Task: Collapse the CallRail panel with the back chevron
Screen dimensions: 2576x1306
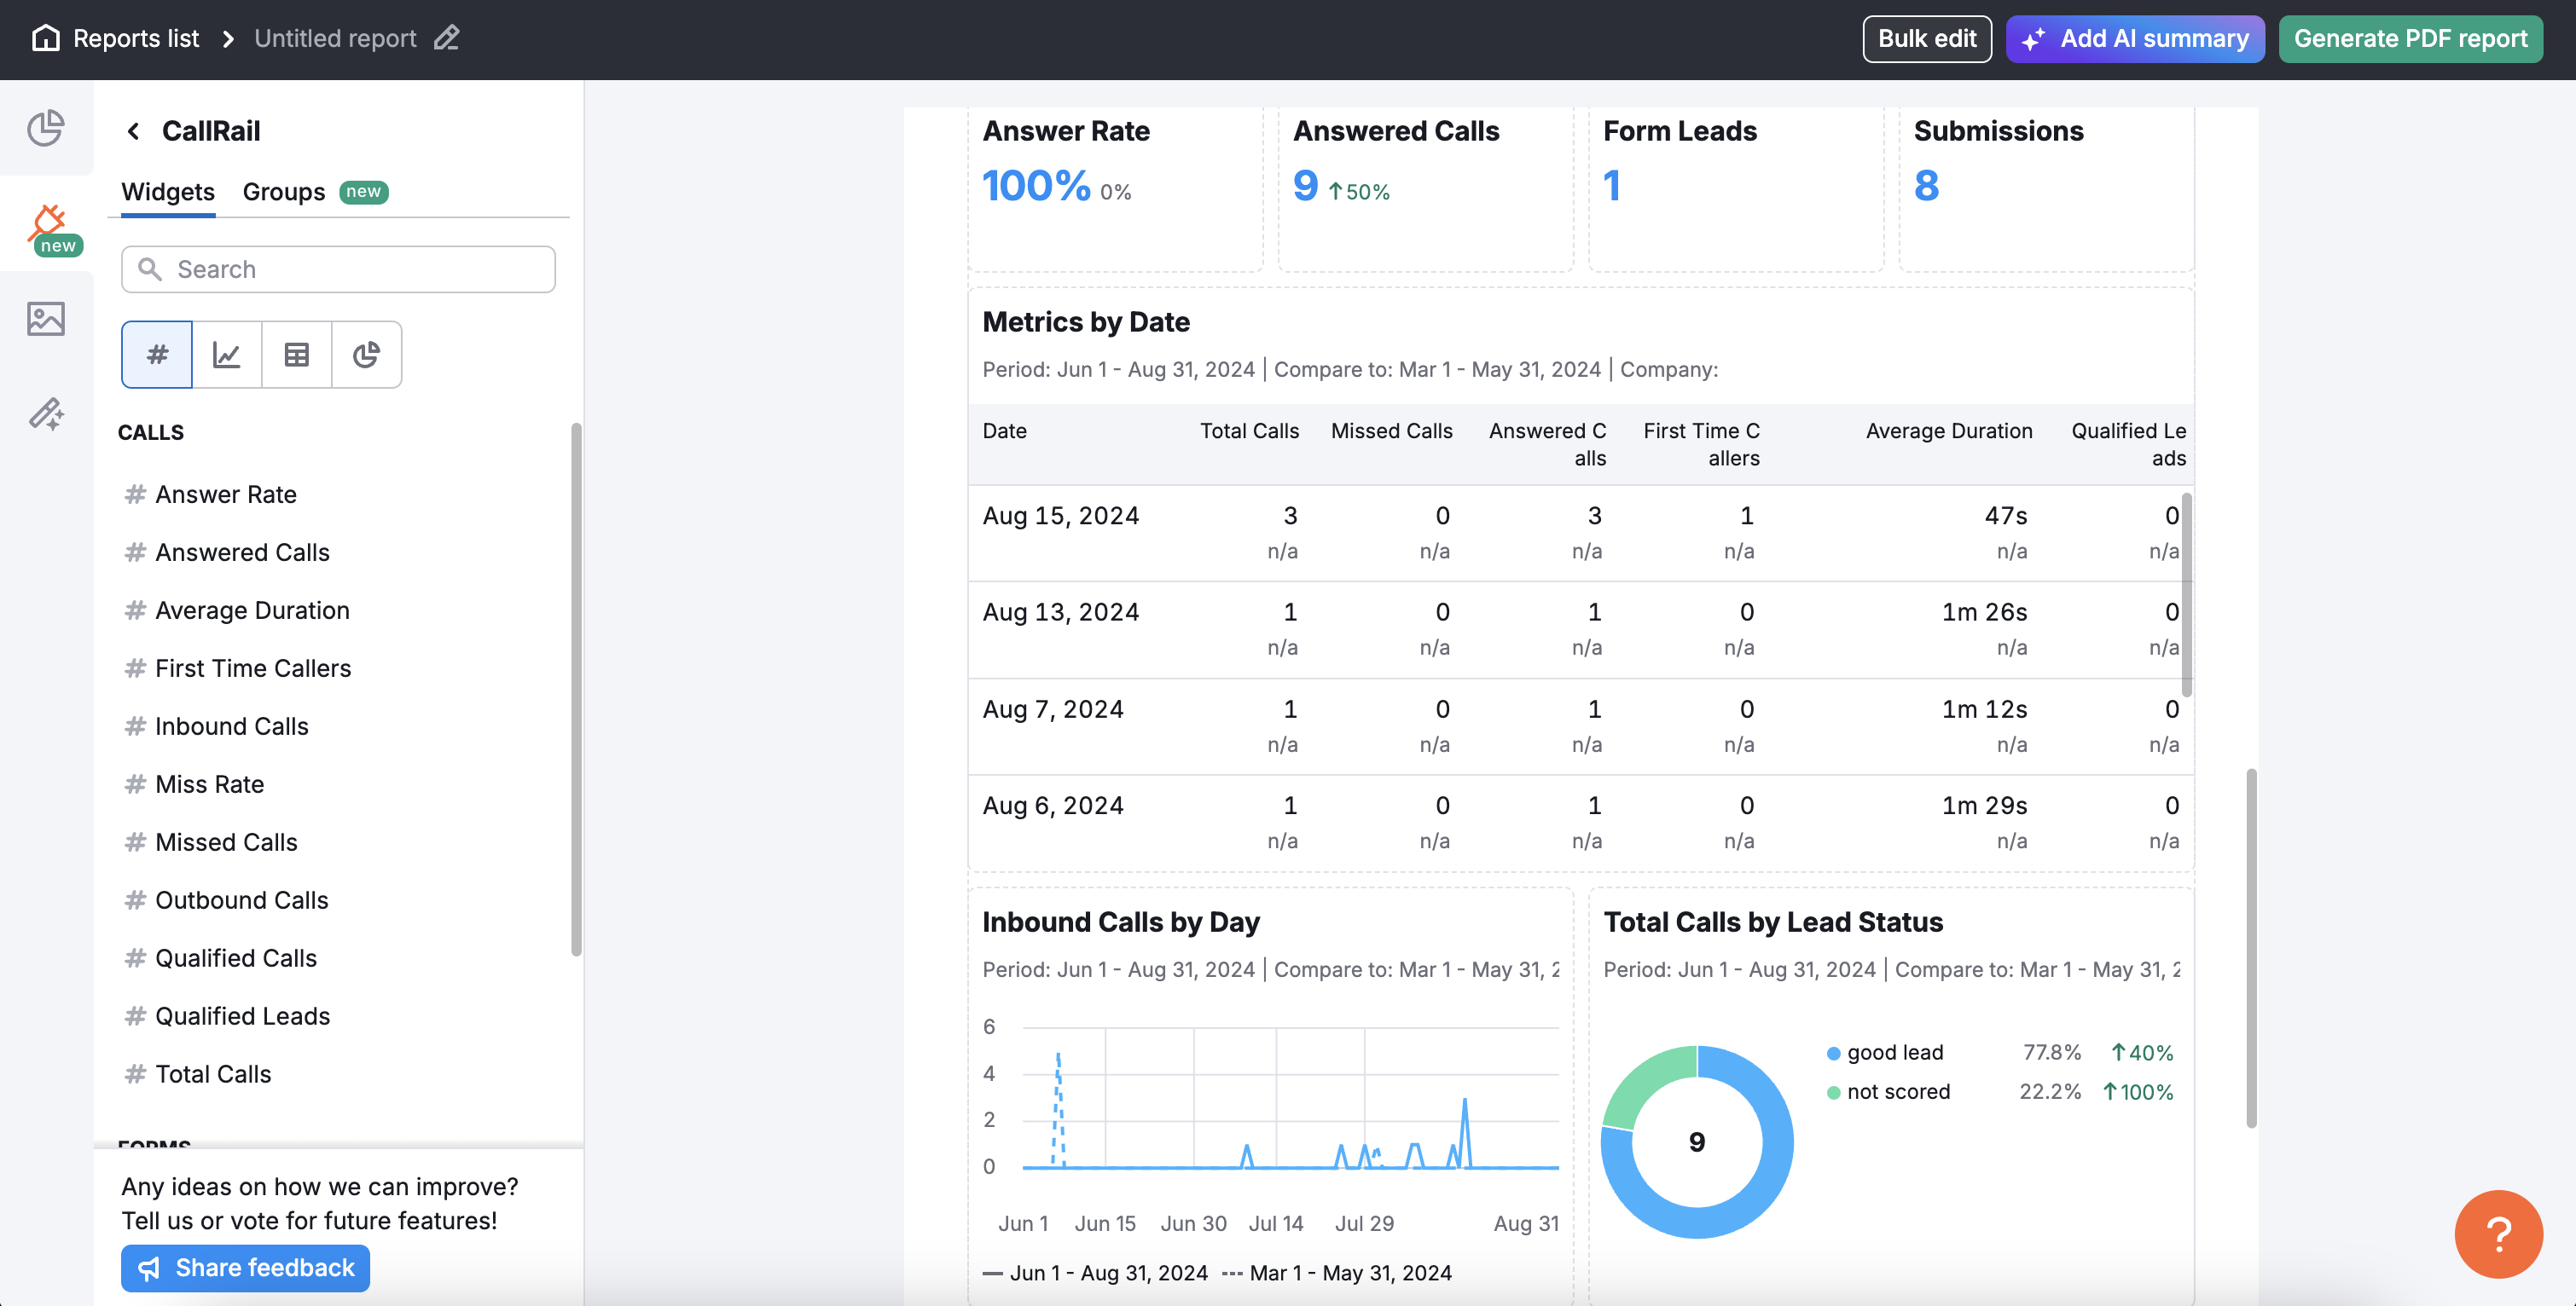Action: tap(133, 131)
